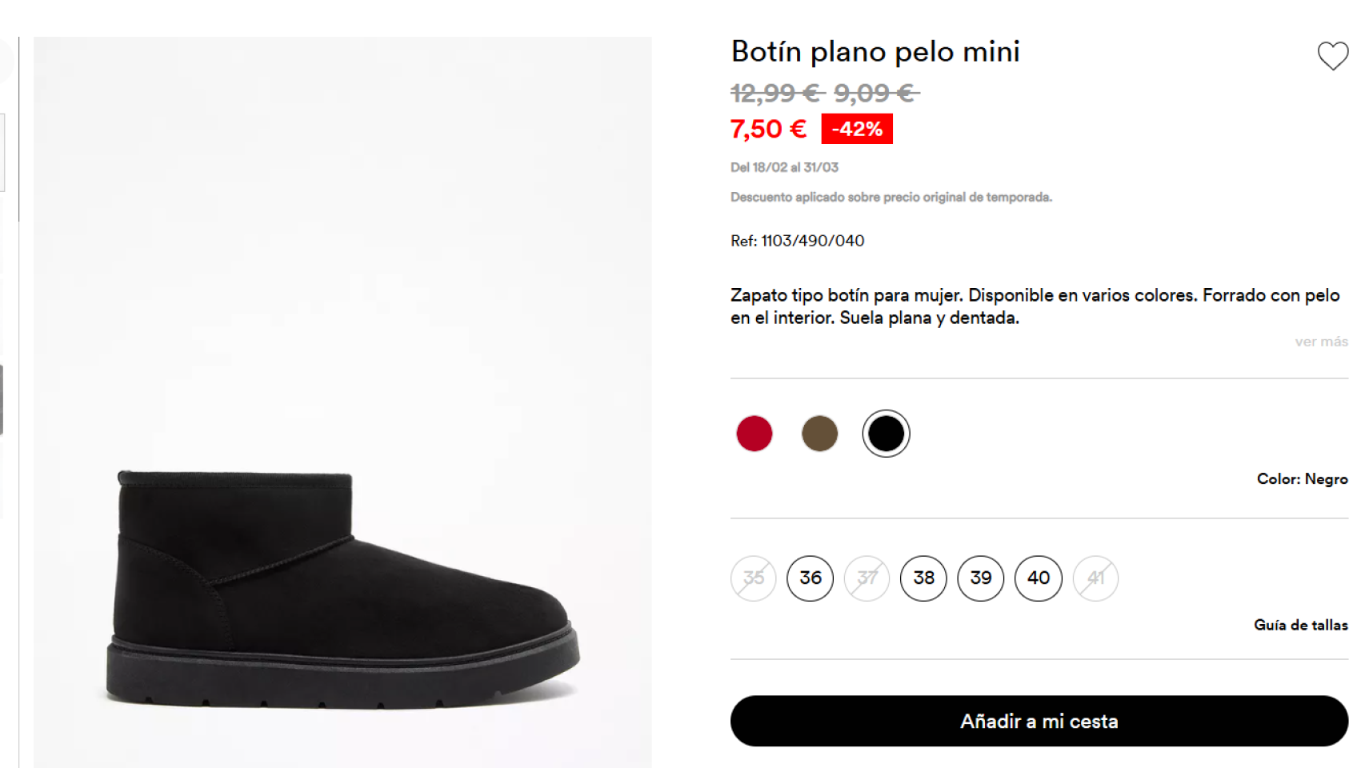Select the red color swatch
Screen dimensions: 1365x768
pos(753,433)
